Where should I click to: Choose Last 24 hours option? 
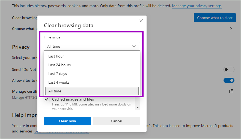click(59, 65)
